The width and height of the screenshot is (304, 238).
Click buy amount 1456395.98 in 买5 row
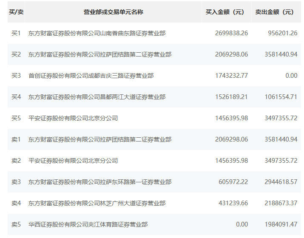[231, 118]
